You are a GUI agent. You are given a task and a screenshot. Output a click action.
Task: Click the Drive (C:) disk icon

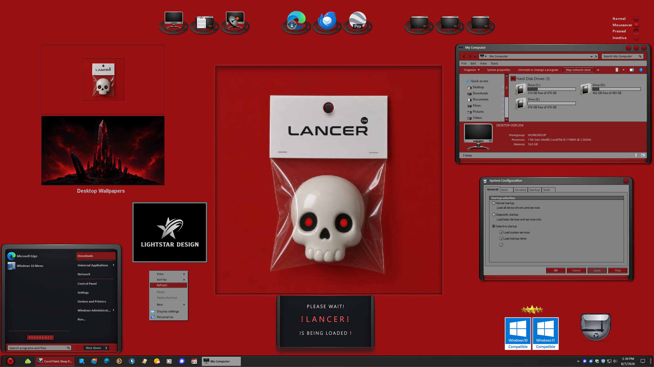coord(520,89)
